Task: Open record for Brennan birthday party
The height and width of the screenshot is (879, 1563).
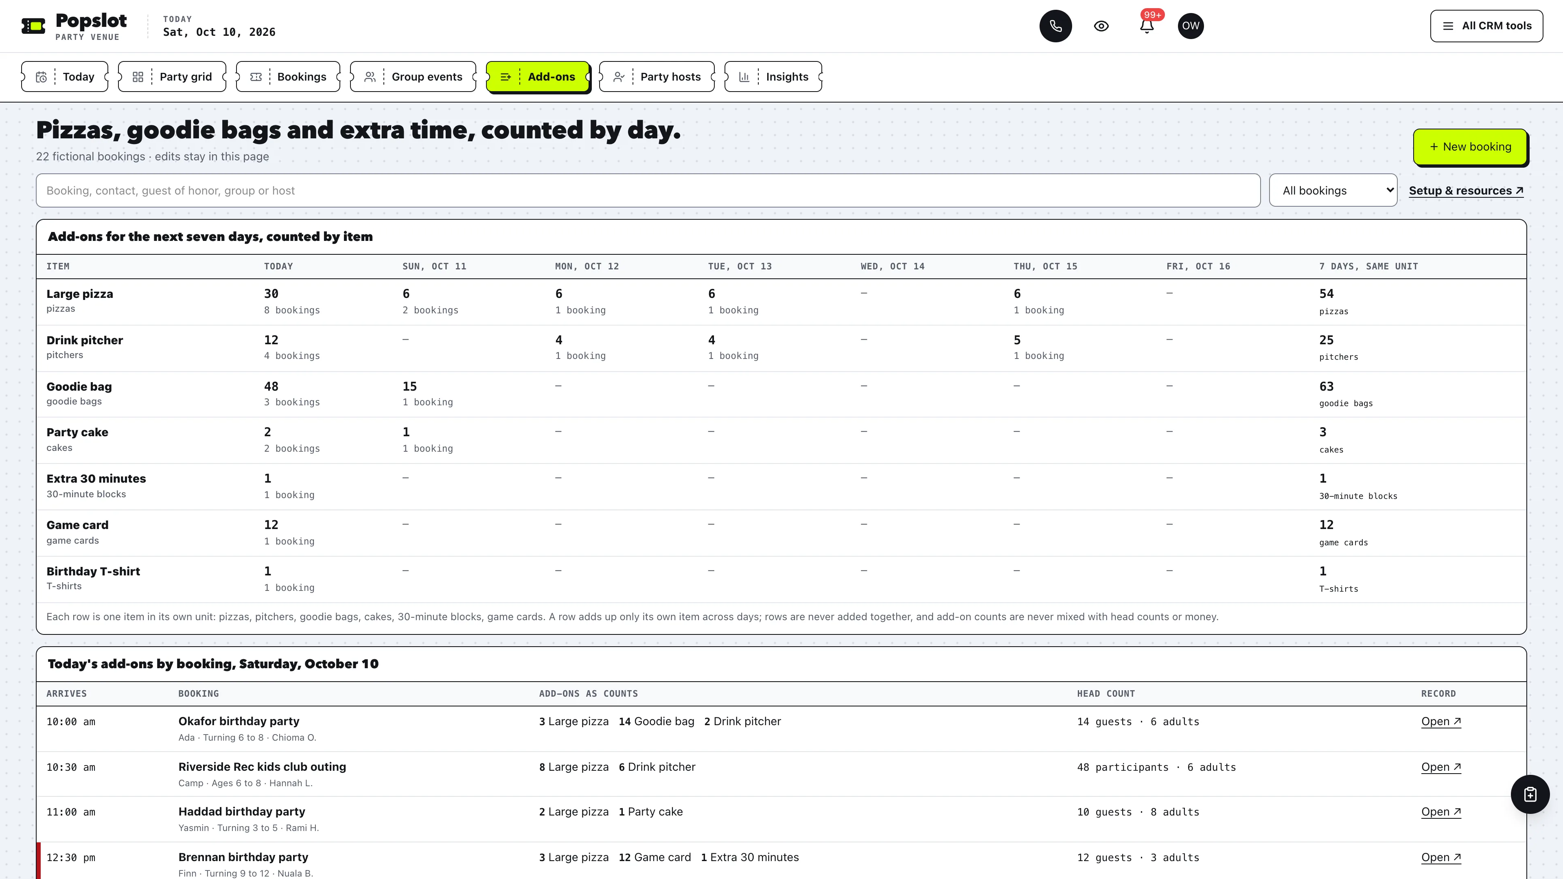Action: [1441, 857]
